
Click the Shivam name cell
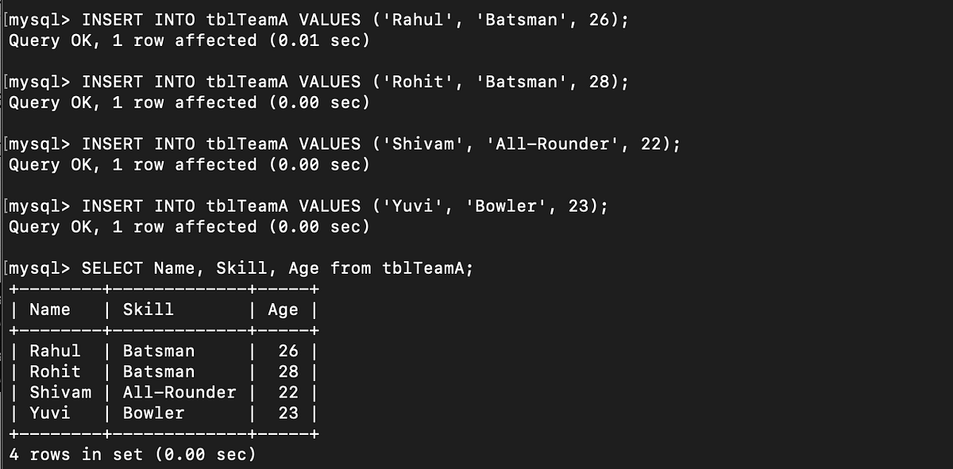coord(60,392)
